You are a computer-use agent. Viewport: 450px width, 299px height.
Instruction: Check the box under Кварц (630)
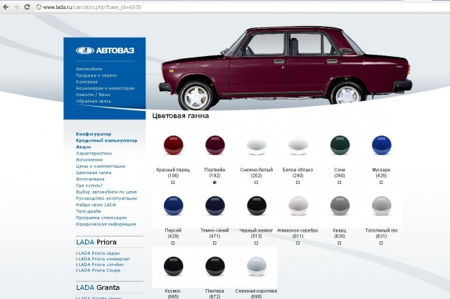coord(340,243)
